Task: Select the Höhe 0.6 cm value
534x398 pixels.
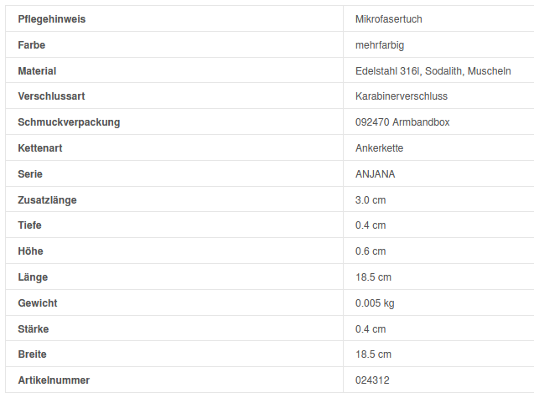Action: click(x=371, y=251)
